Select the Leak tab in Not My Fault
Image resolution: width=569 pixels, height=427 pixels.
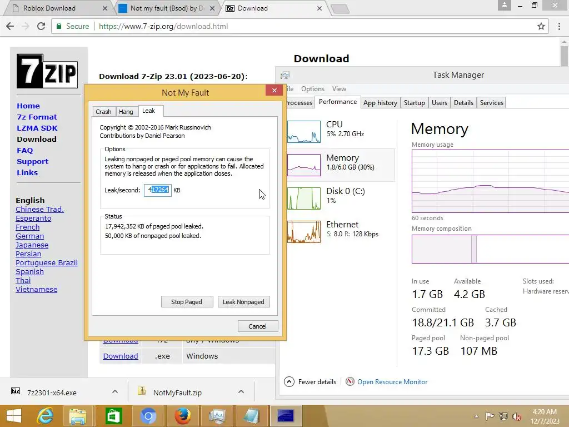point(149,111)
